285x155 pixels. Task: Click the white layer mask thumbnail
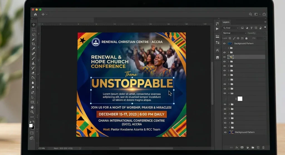[x=240, y=99]
